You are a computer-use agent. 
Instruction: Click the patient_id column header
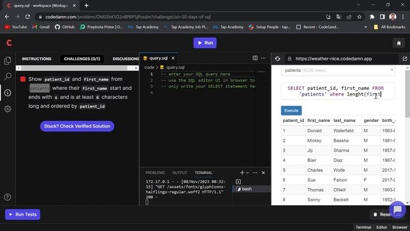point(293,121)
